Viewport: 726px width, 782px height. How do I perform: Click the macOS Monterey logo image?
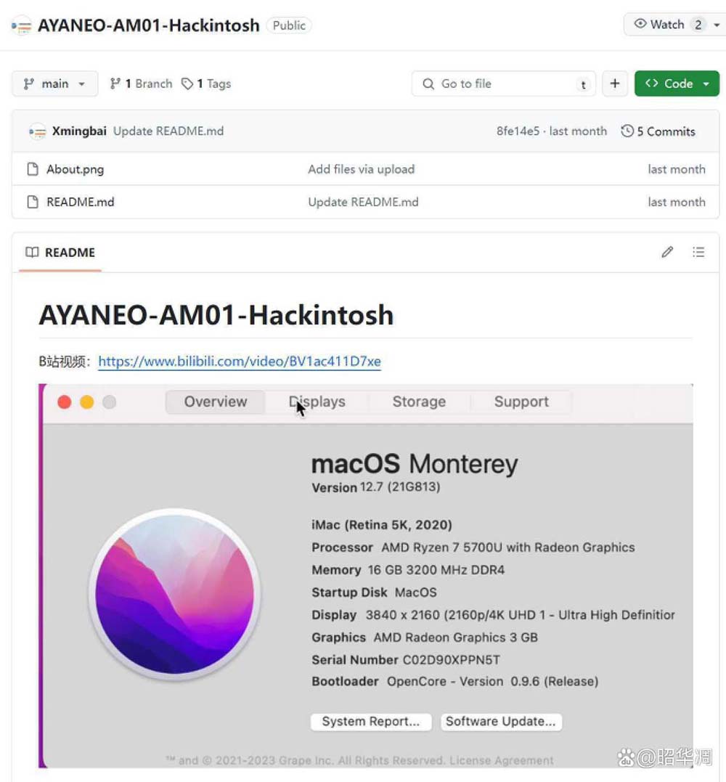174,594
